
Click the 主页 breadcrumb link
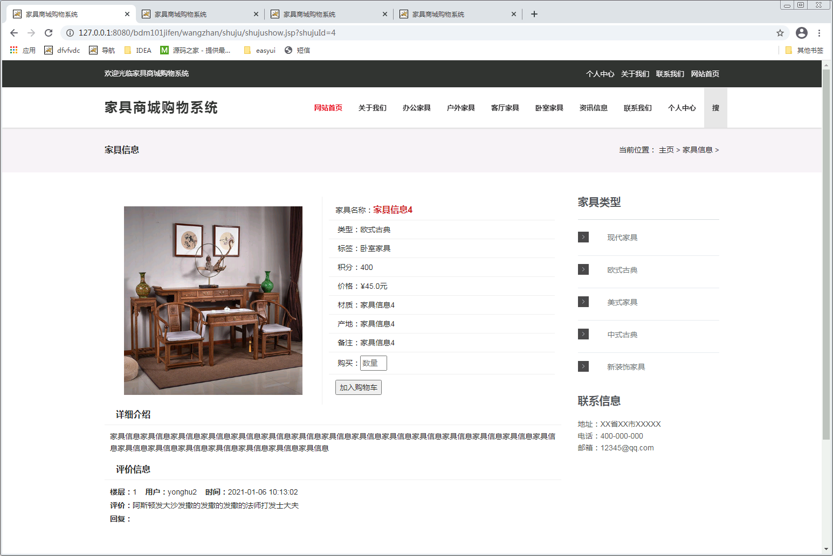coord(666,150)
